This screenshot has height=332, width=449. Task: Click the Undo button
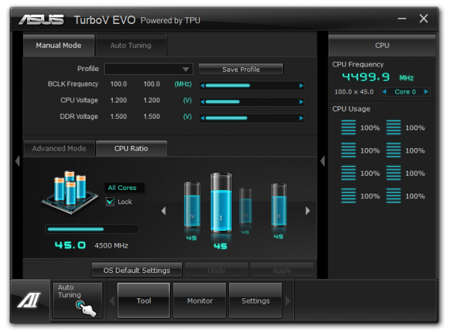(216, 270)
